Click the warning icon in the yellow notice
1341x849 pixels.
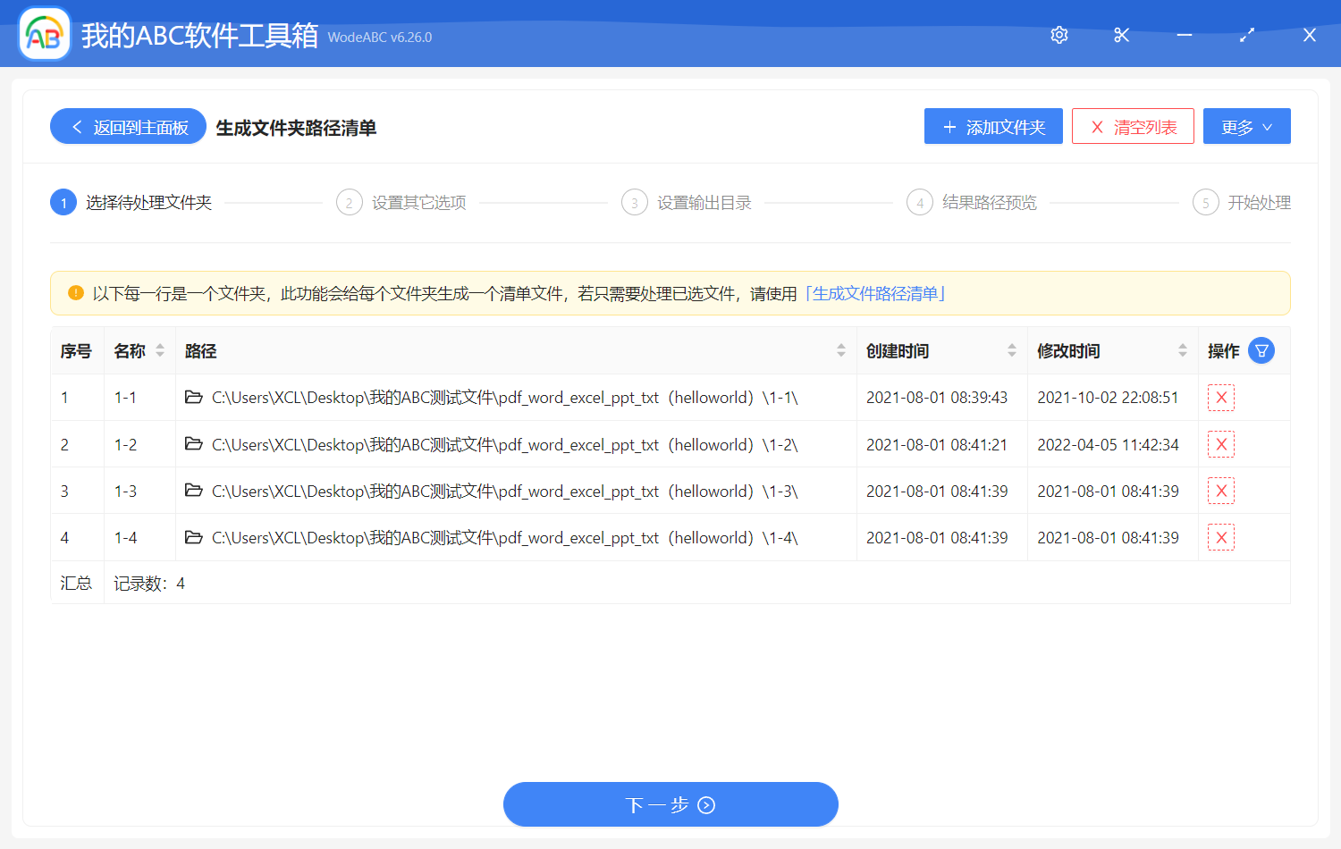coord(76,292)
